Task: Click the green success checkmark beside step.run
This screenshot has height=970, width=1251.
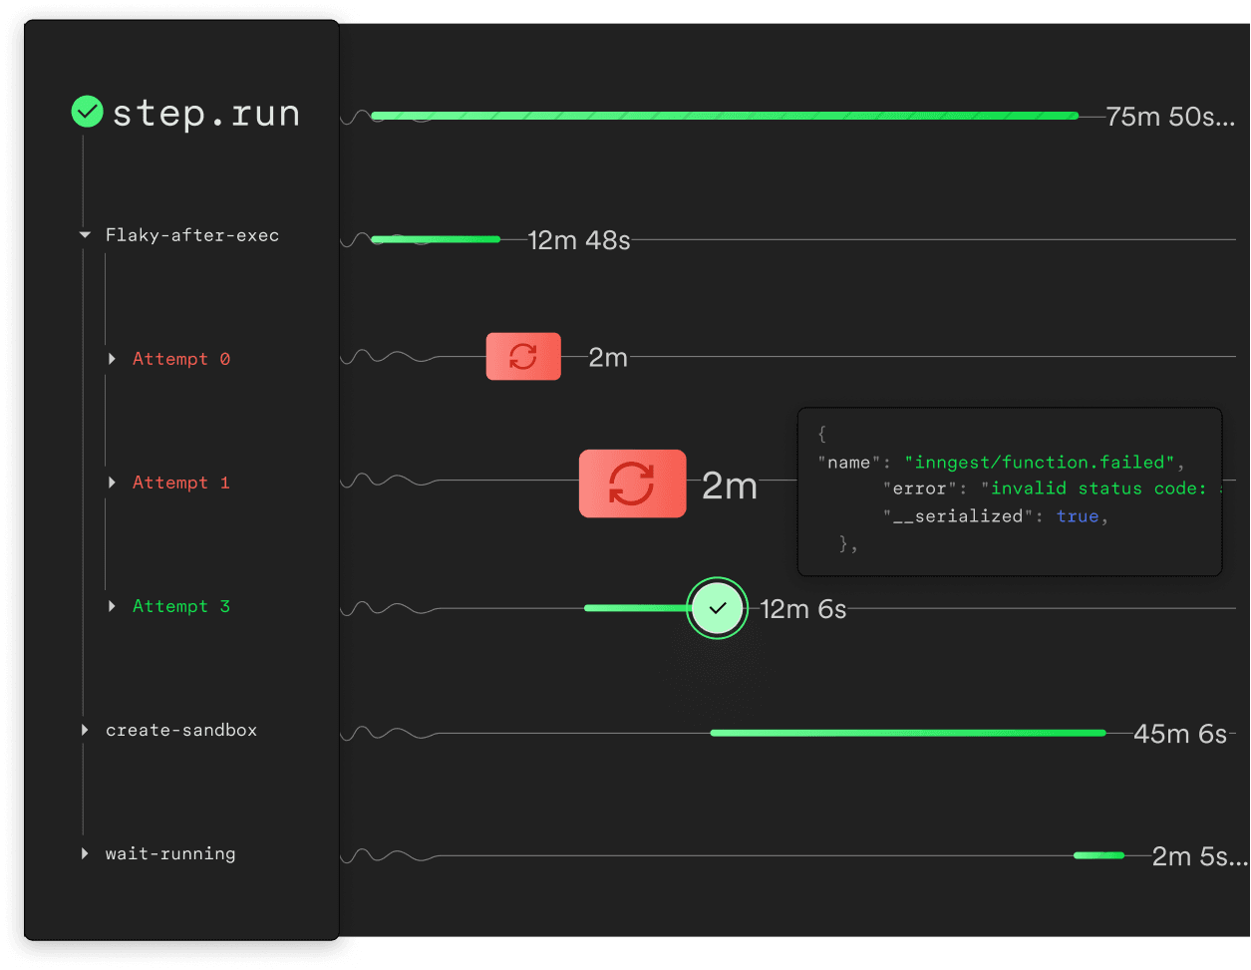Action: click(x=88, y=112)
